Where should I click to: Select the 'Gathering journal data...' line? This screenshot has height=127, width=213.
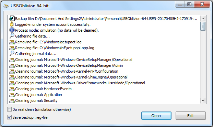[x=36, y=54]
